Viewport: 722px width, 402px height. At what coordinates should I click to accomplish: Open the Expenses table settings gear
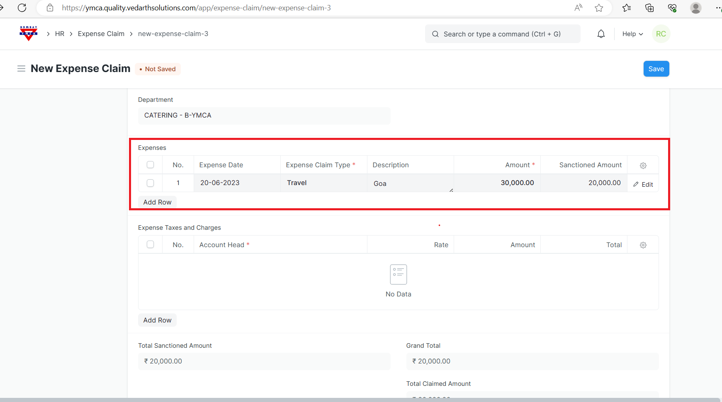click(x=643, y=165)
